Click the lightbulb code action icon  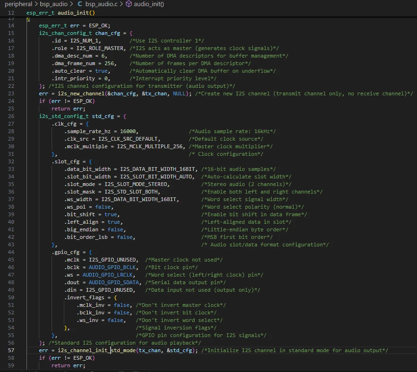pos(28,19)
